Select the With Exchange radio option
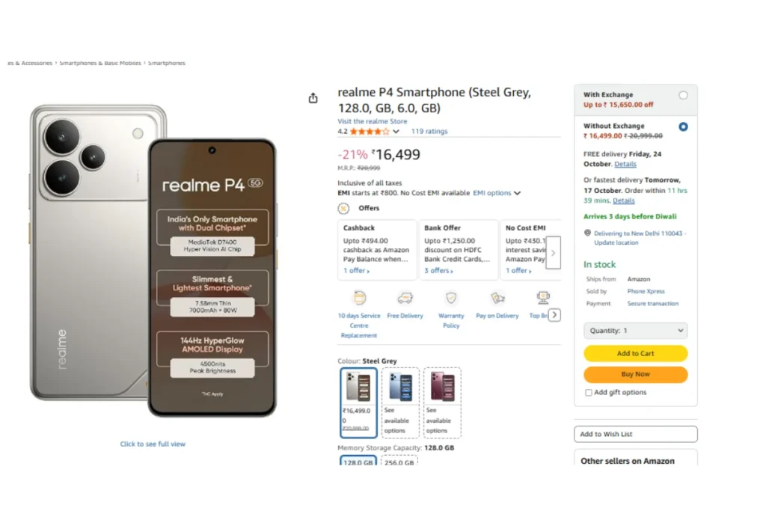 [683, 95]
